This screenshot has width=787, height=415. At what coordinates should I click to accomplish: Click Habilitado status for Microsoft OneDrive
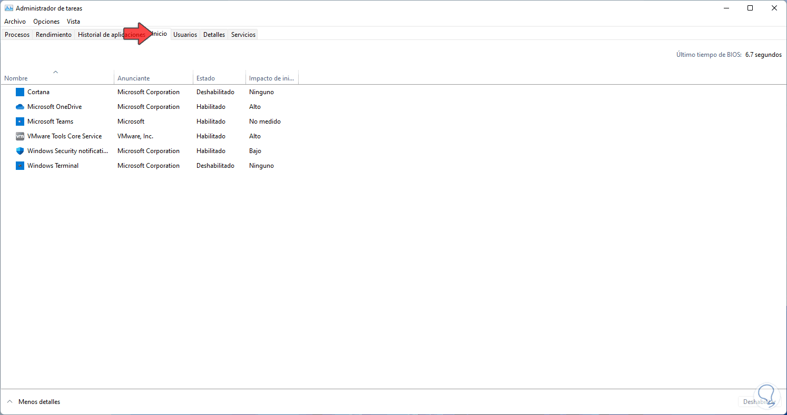(211, 107)
